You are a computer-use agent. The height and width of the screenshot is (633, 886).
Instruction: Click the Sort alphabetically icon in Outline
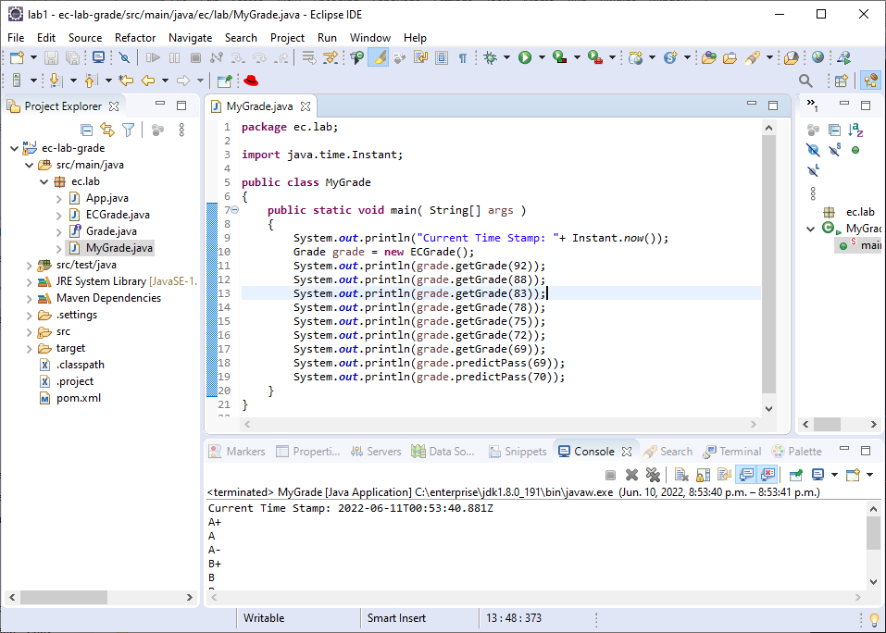[855, 130]
